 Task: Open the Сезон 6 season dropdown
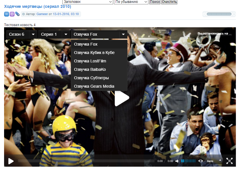coord(22,35)
